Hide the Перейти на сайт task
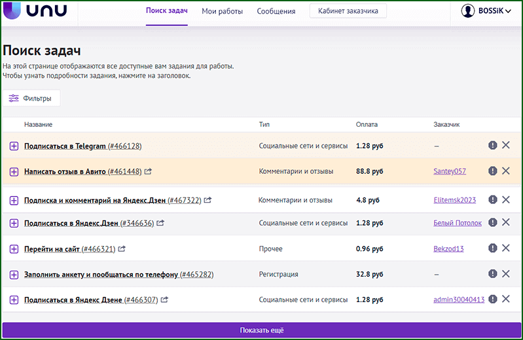The height and width of the screenshot is (340, 523). (506, 248)
